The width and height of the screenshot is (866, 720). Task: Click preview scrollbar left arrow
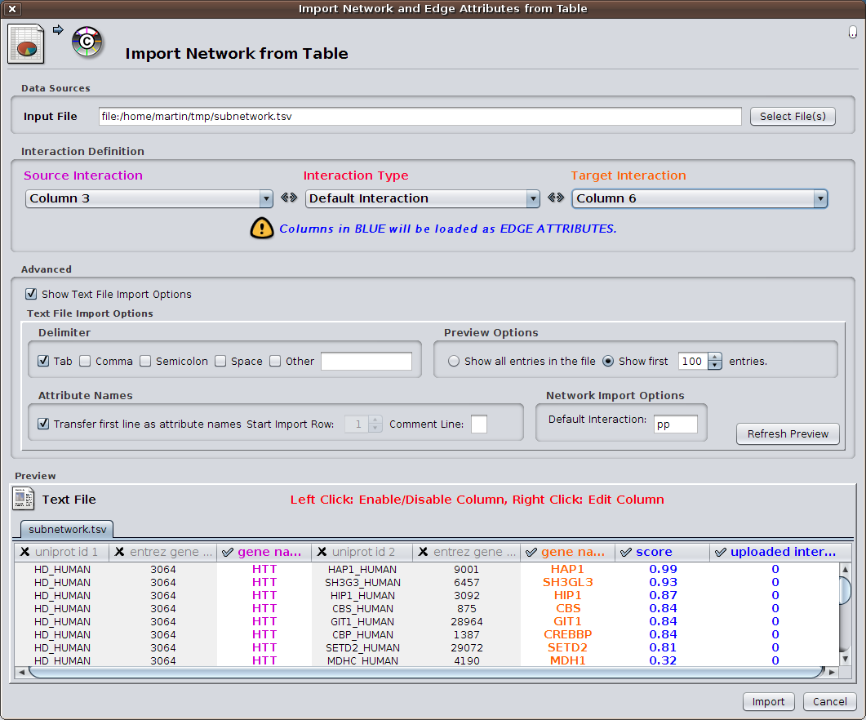click(x=21, y=672)
